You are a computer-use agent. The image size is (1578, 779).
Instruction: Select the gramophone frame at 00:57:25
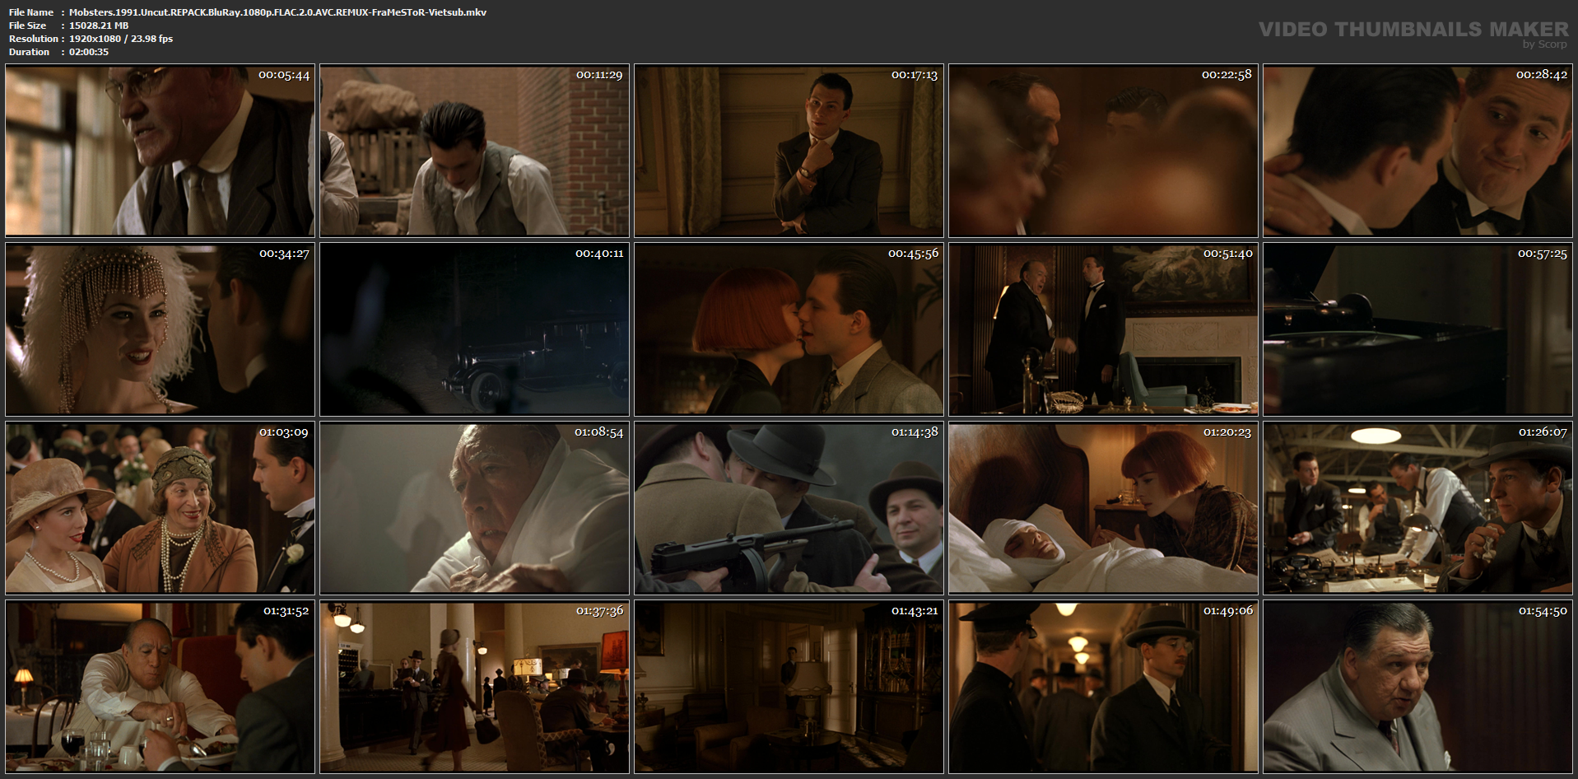(x=1417, y=329)
